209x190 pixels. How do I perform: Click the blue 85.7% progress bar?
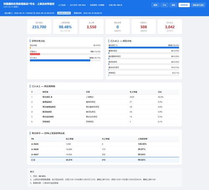click(60, 60)
